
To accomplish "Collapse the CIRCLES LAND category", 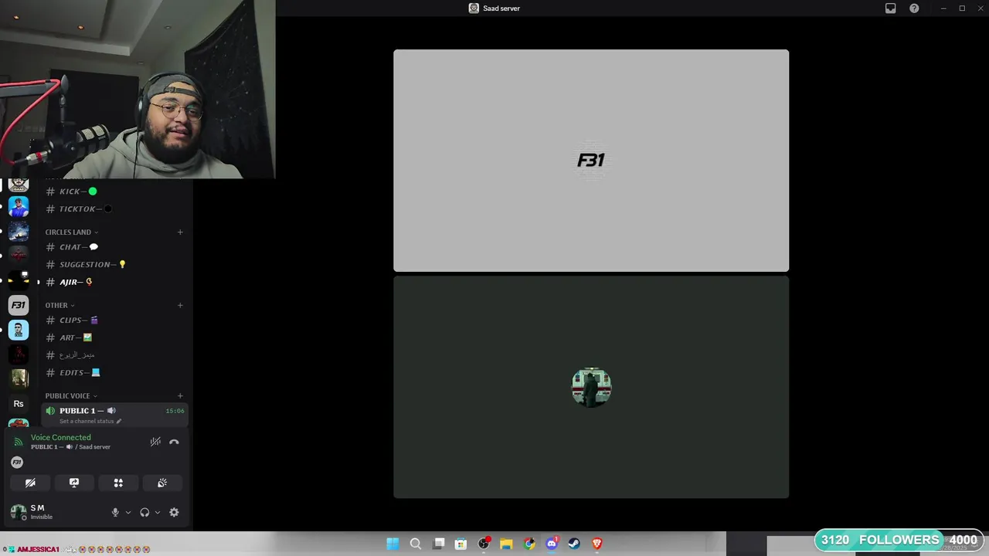I will (71, 232).
